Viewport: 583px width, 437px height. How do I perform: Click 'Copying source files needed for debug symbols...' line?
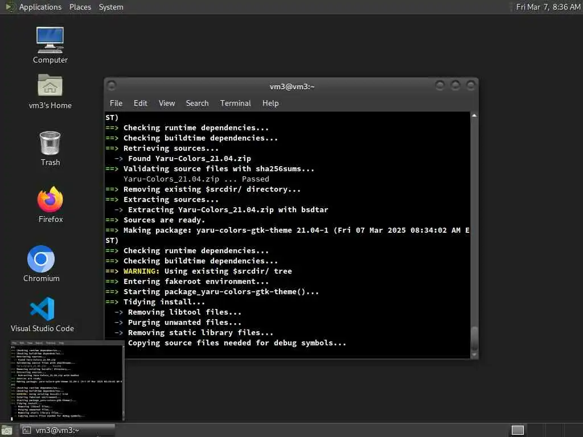click(237, 343)
